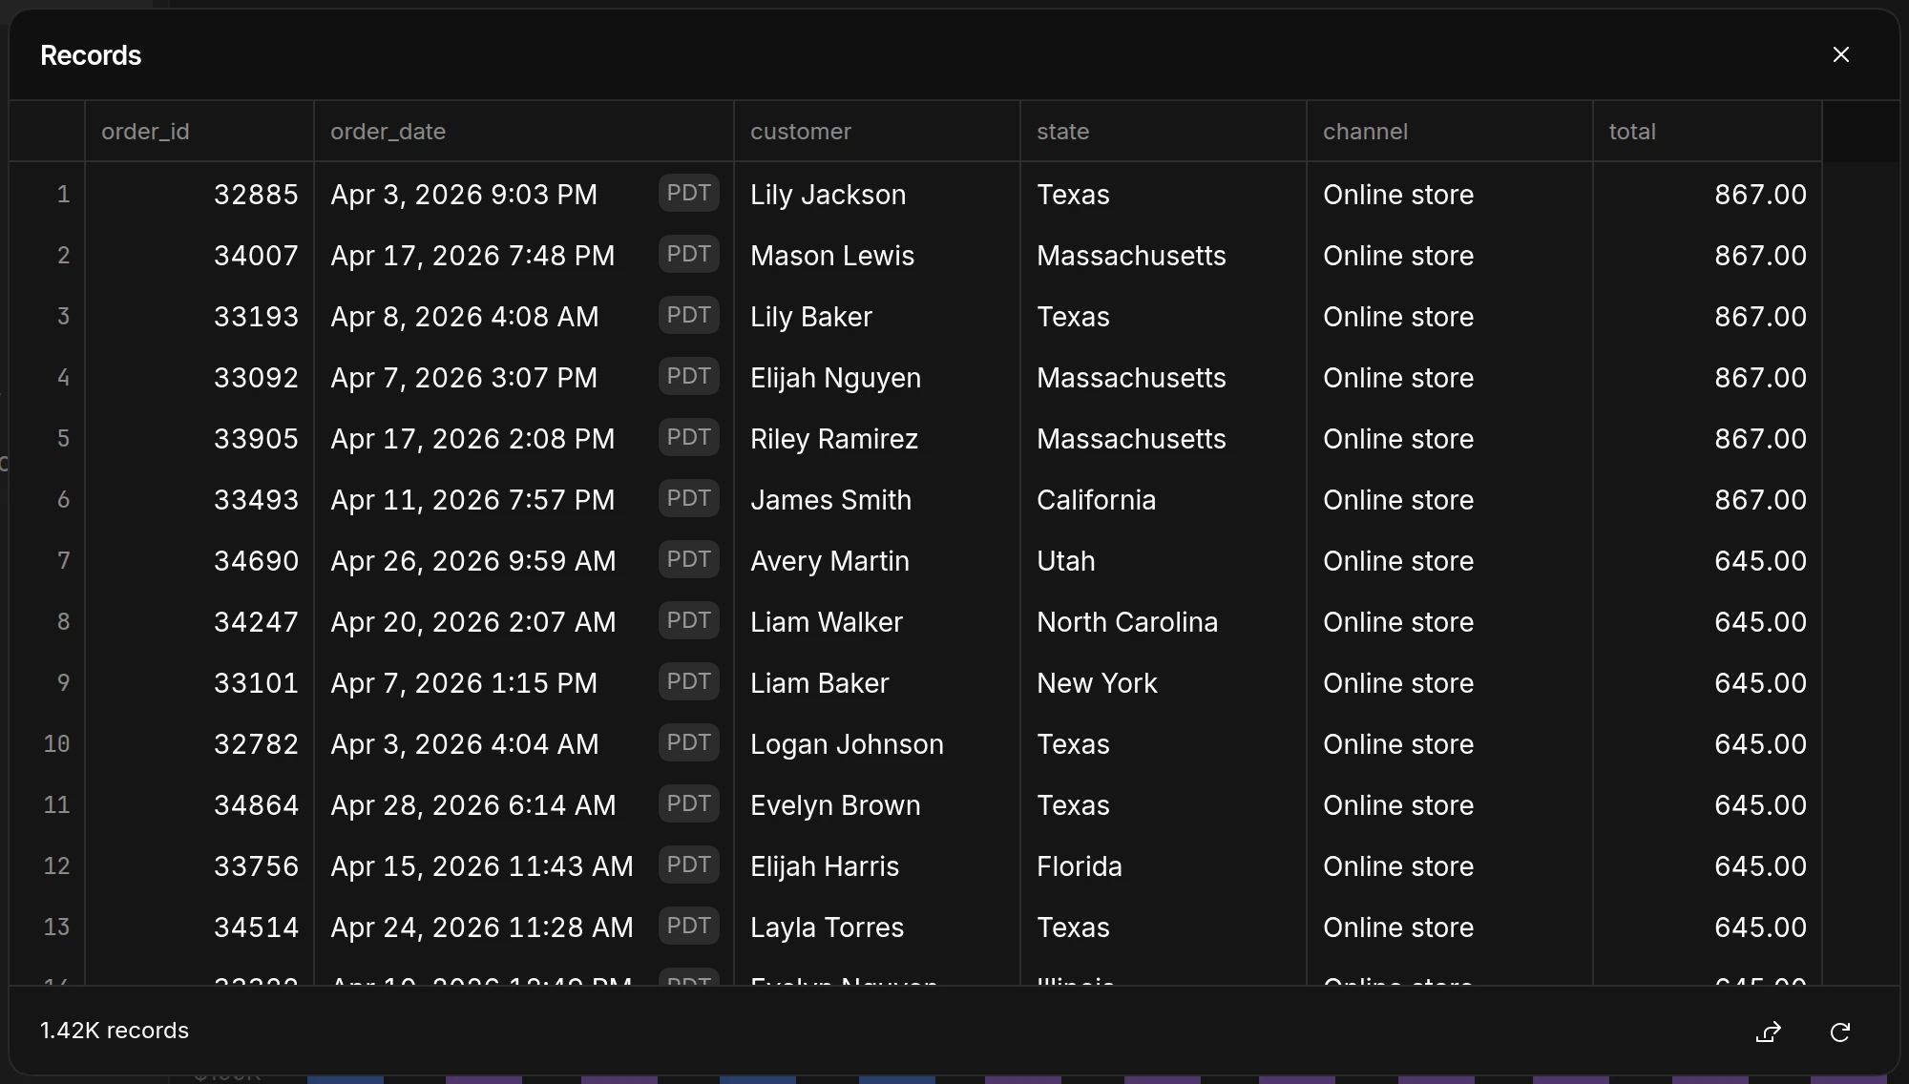Viewport: 1909px width, 1084px height.
Task: Click the Florida state cell
Action: click(x=1164, y=865)
